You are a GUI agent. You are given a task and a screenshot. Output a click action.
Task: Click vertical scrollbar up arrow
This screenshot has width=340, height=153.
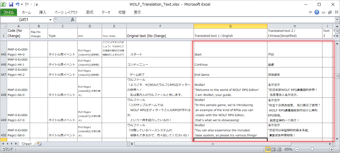(337, 44)
